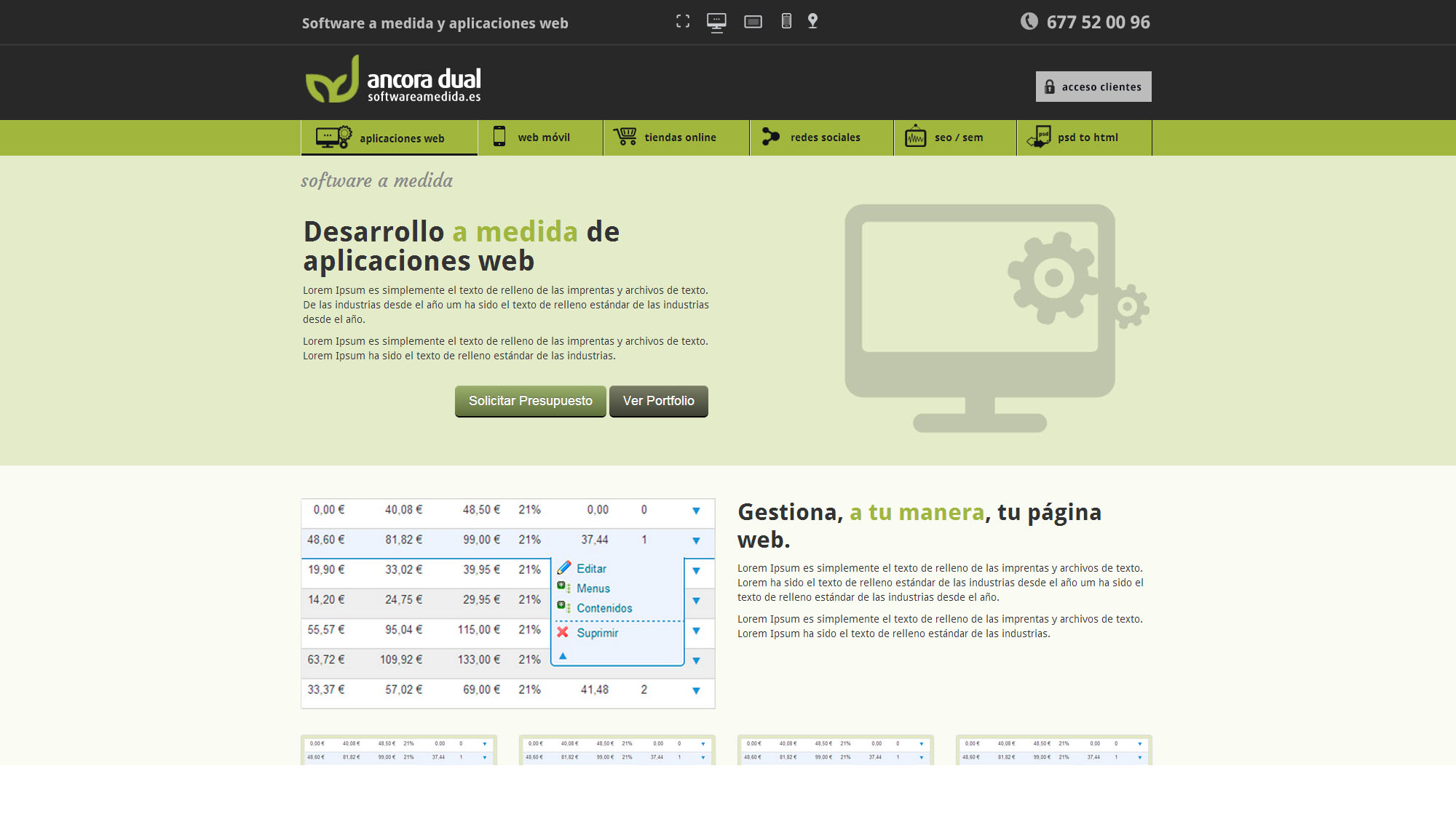Click the fullscreen view icon in top bar

683,22
